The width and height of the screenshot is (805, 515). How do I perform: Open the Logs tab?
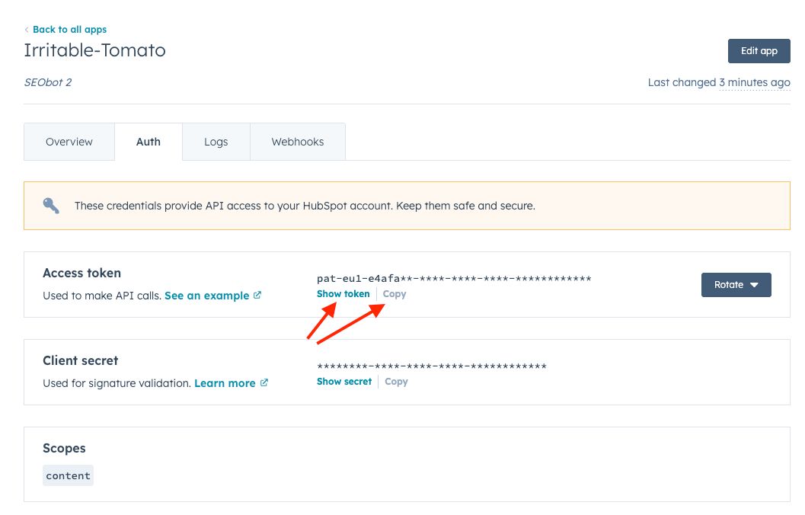coord(216,142)
